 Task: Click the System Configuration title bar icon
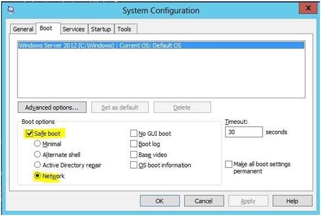(x=11, y=9)
